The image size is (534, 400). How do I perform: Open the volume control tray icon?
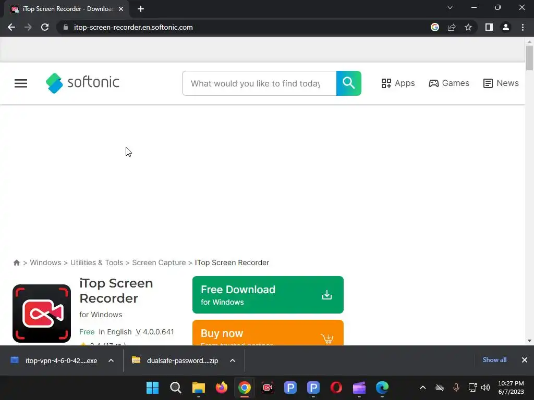[486, 387]
